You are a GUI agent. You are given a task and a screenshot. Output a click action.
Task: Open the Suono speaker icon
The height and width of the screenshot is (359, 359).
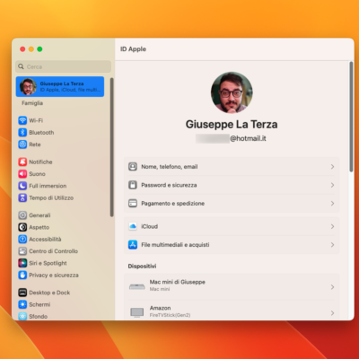[x=22, y=174]
